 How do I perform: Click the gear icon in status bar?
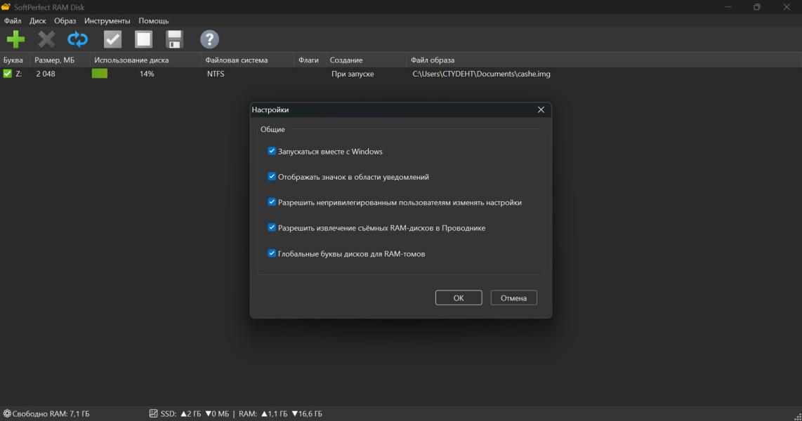click(7, 414)
